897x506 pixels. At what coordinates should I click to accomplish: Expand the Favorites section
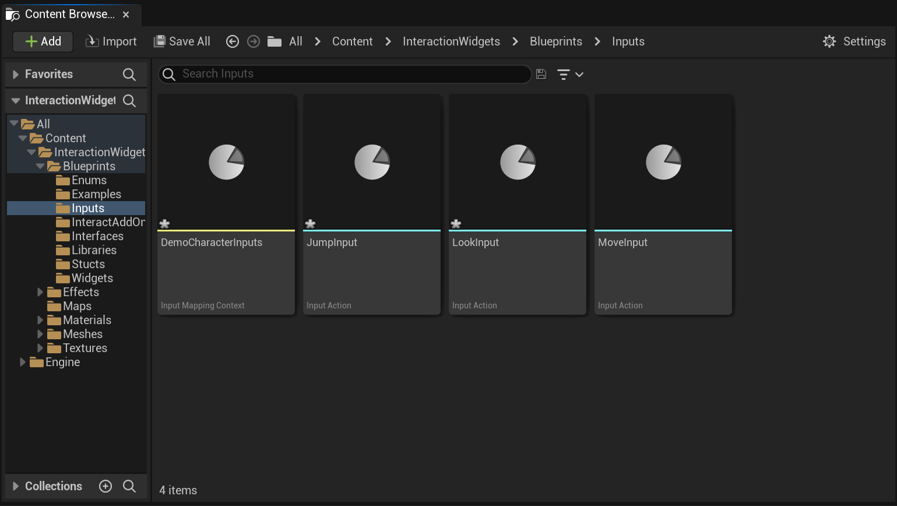(16, 75)
